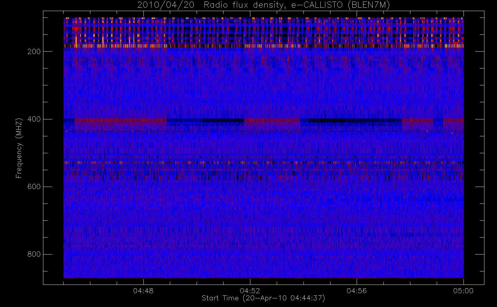Click the 'Frequency (MHZ)' y-axis label

pyautogui.click(x=19, y=148)
